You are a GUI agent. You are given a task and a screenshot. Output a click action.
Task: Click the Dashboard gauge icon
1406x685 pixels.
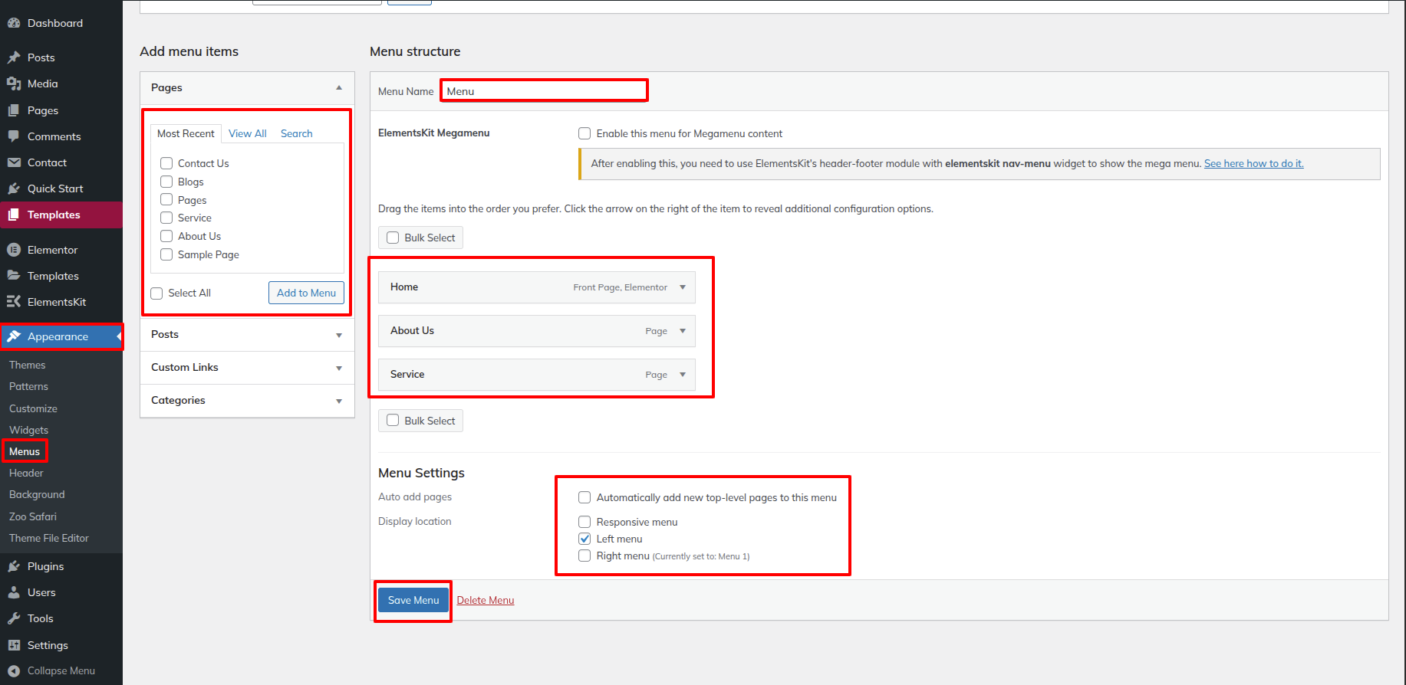click(14, 23)
